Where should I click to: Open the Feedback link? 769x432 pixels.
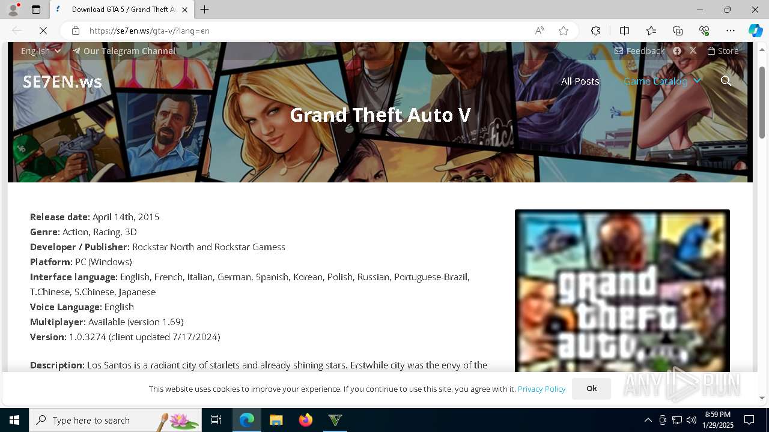pyautogui.click(x=640, y=51)
